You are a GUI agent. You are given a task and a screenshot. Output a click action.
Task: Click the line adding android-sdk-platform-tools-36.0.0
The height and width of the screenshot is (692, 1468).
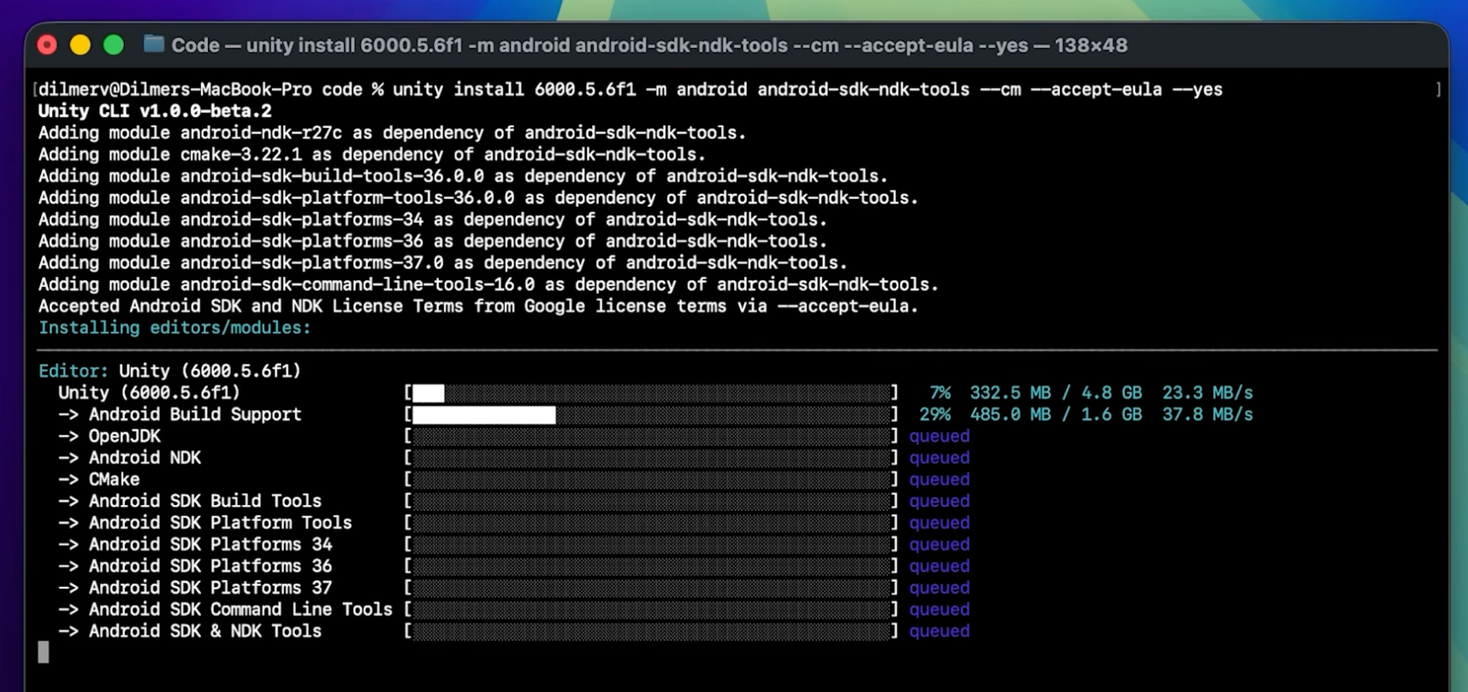pos(478,198)
